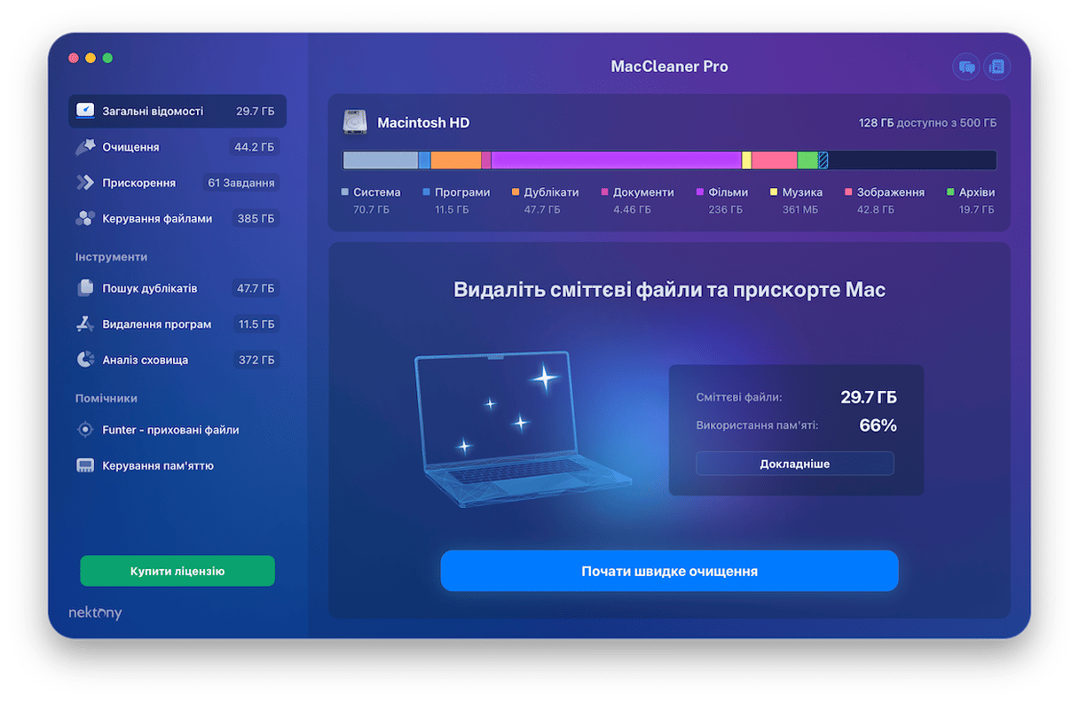Click the Документи legend label
The height and width of the screenshot is (702, 1079).
[643, 192]
